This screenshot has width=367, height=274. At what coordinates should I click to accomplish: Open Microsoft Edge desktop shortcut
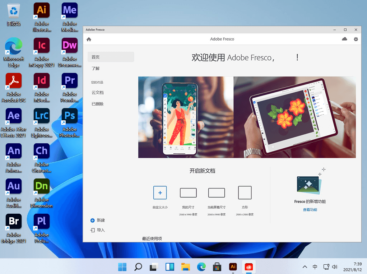point(14,53)
